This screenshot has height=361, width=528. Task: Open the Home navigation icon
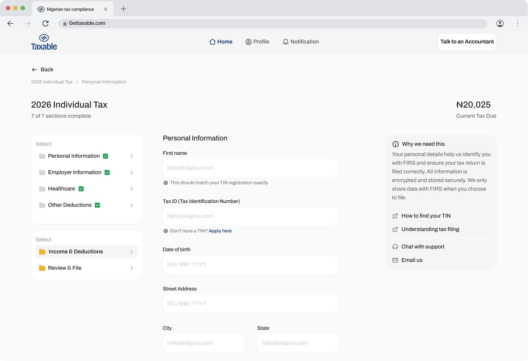click(x=212, y=42)
